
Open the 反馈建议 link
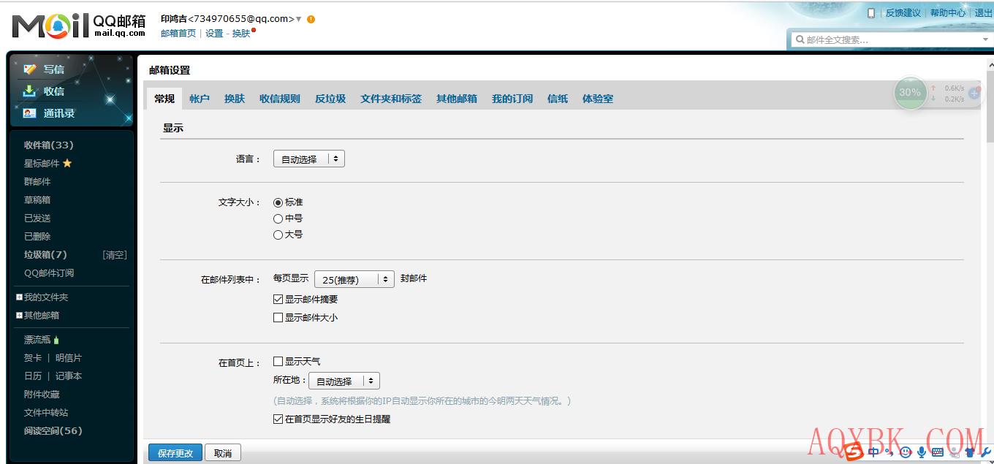(903, 12)
